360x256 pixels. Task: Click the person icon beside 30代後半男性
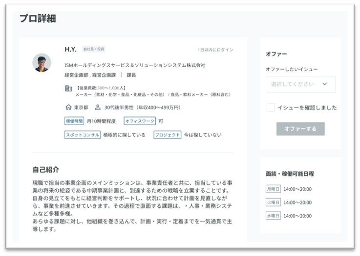point(98,107)
